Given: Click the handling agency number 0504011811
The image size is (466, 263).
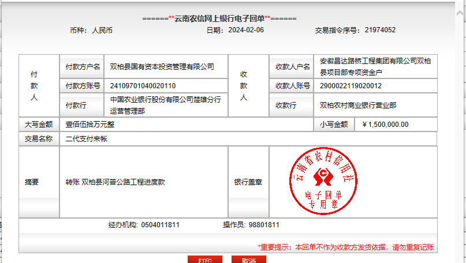Looking at the screenshot, I should 160,225.
